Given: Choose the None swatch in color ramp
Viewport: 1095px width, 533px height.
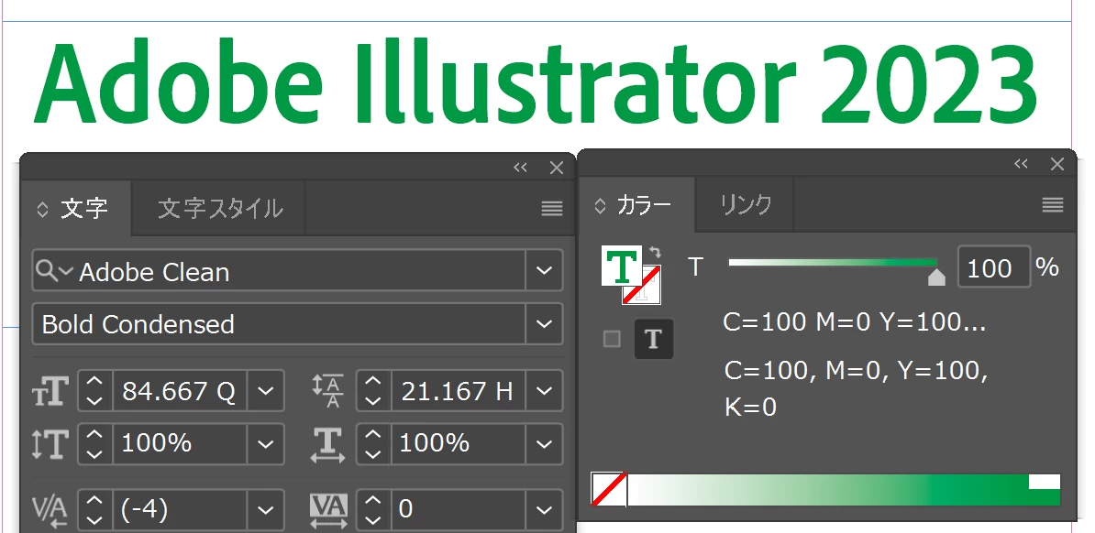Looking at the screenshot, I should (609, 489).
